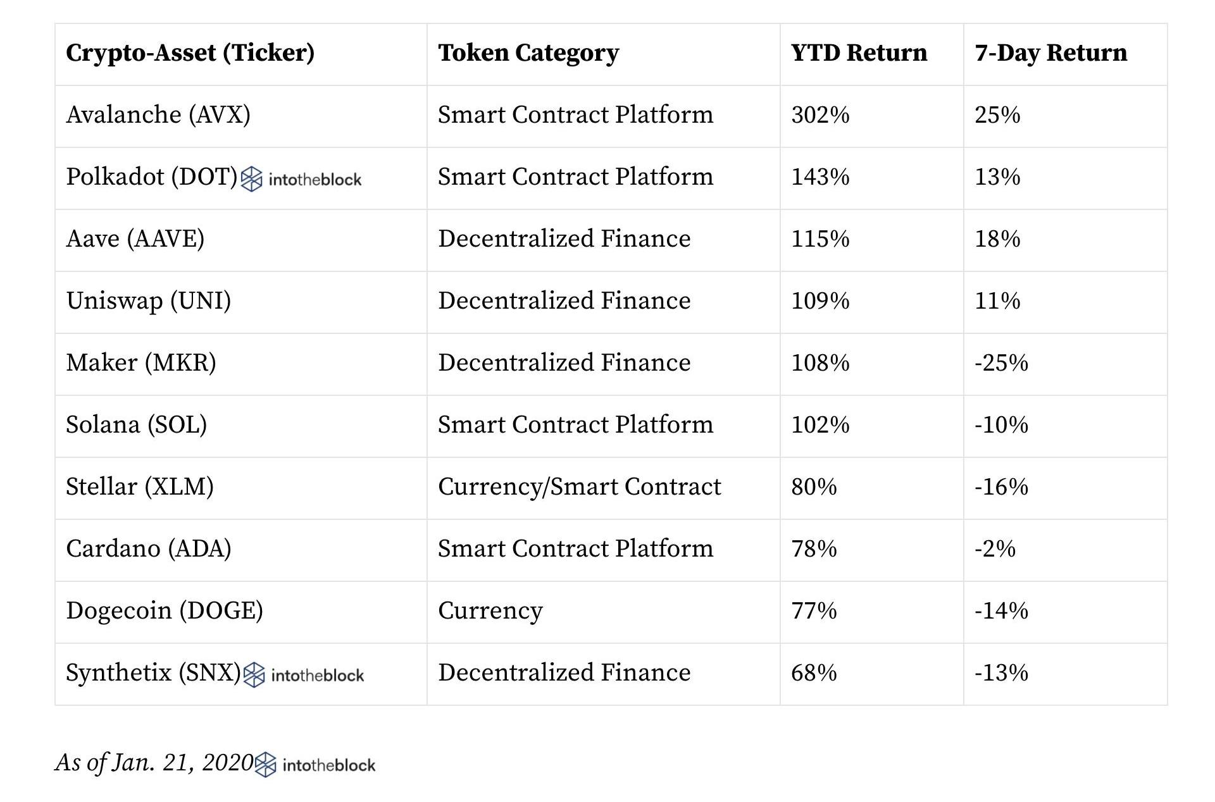Click Solana's 102% YTD return value

point(820,425)
